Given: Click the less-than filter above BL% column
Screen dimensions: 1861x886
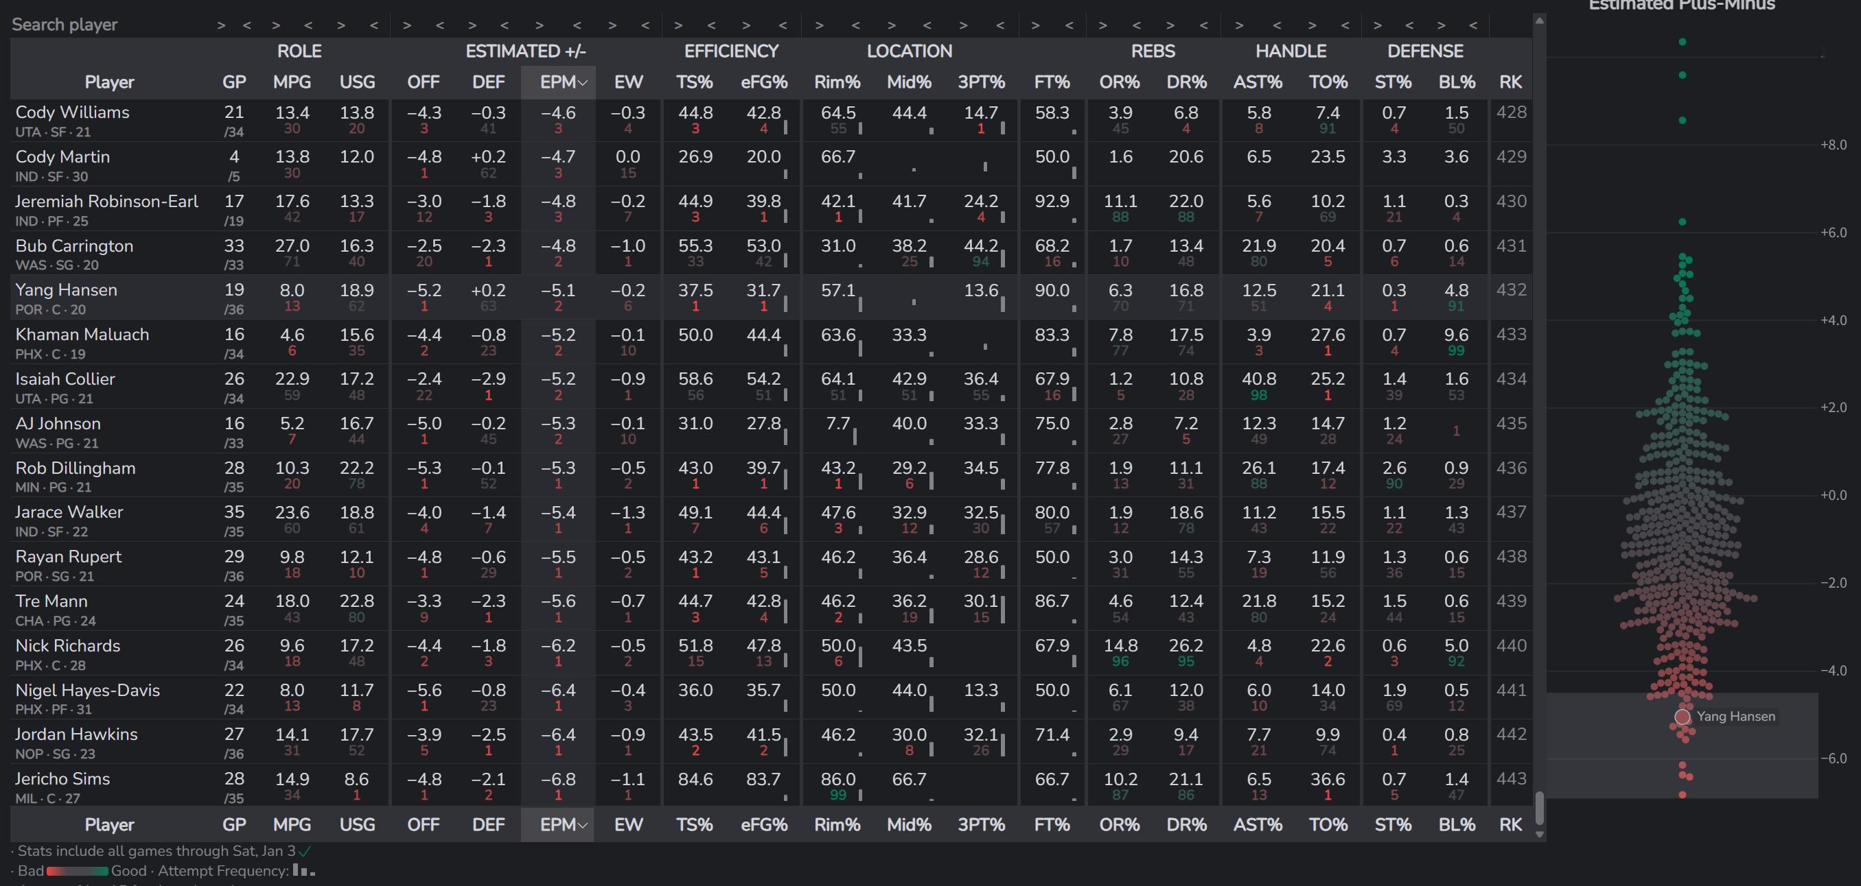Looking at the screenshot, I should click(x=1472, y=25).
